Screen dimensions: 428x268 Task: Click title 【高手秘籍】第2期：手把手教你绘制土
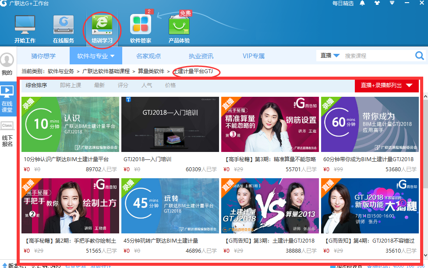(70, 241)
